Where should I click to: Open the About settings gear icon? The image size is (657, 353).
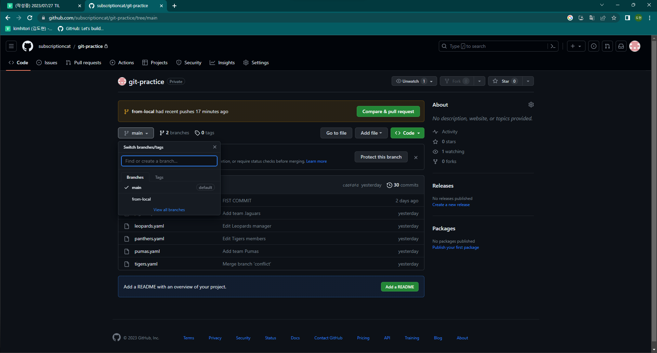click(531, 105)
